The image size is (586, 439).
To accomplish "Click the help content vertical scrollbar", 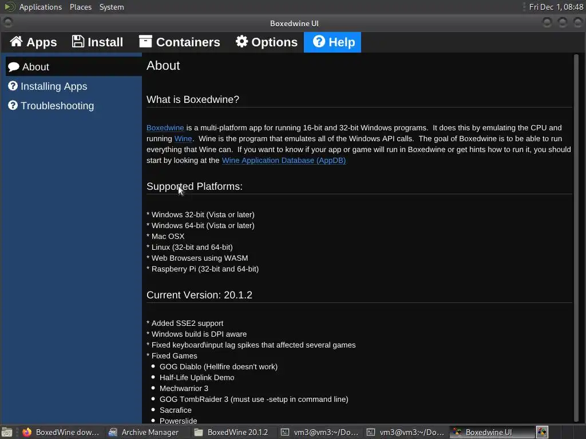I will coord(576,237).
